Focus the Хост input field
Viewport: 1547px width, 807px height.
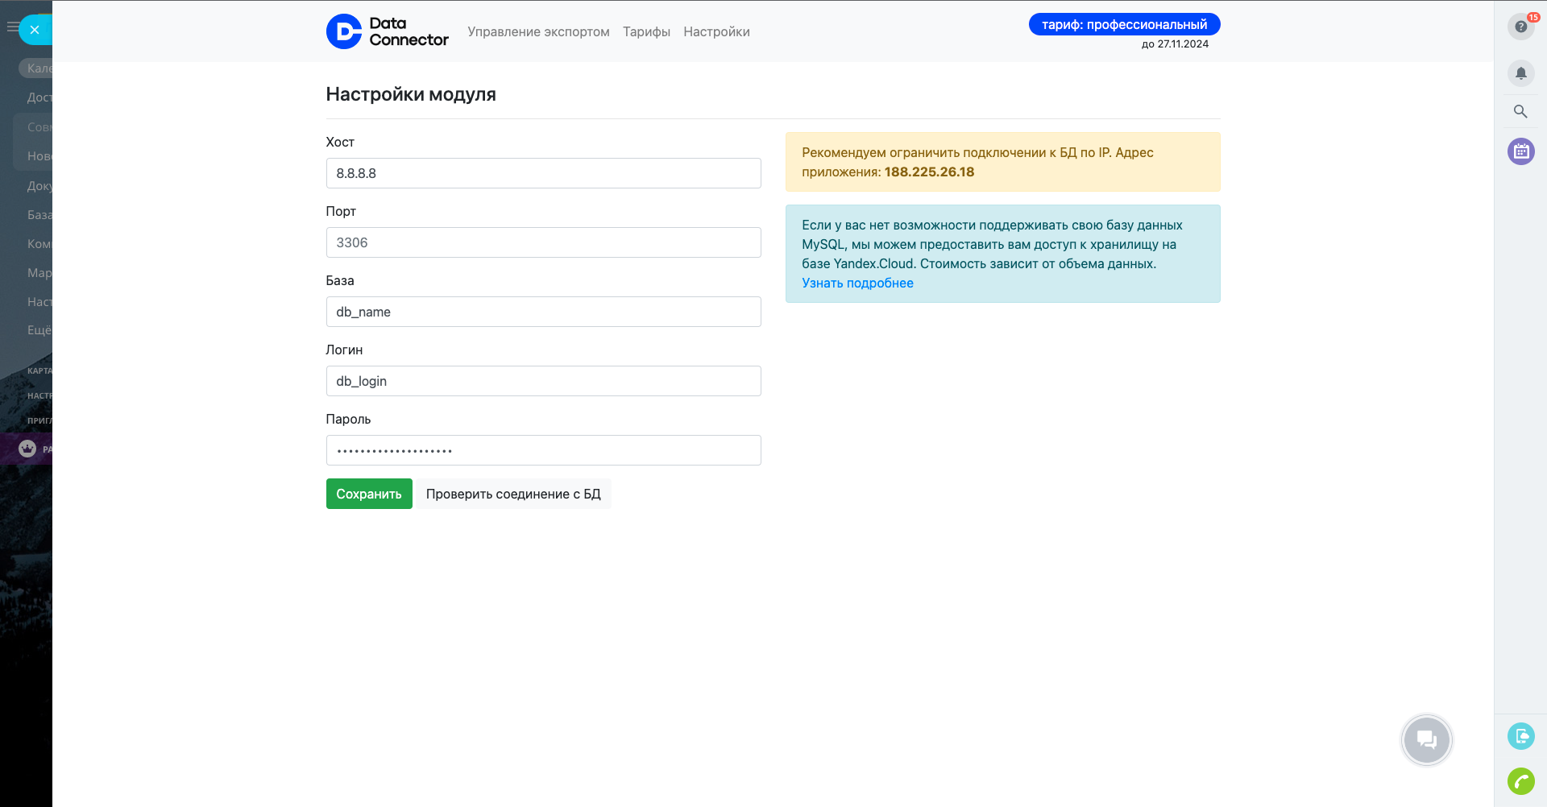(543, 173)
